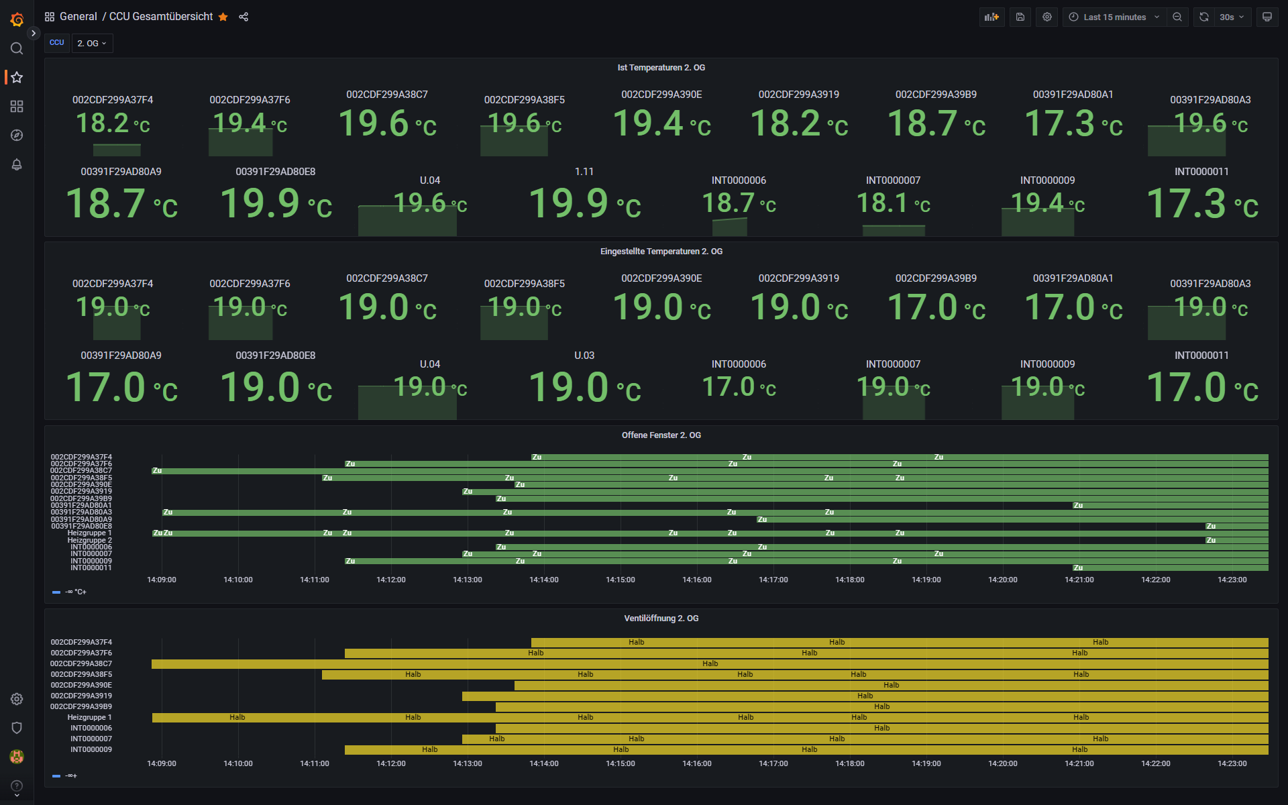The height and width of the screenshot is (805, 1288).
Task: Click the Grafana logo home icon
Action: pyautogui.click(x=17, y=19)
